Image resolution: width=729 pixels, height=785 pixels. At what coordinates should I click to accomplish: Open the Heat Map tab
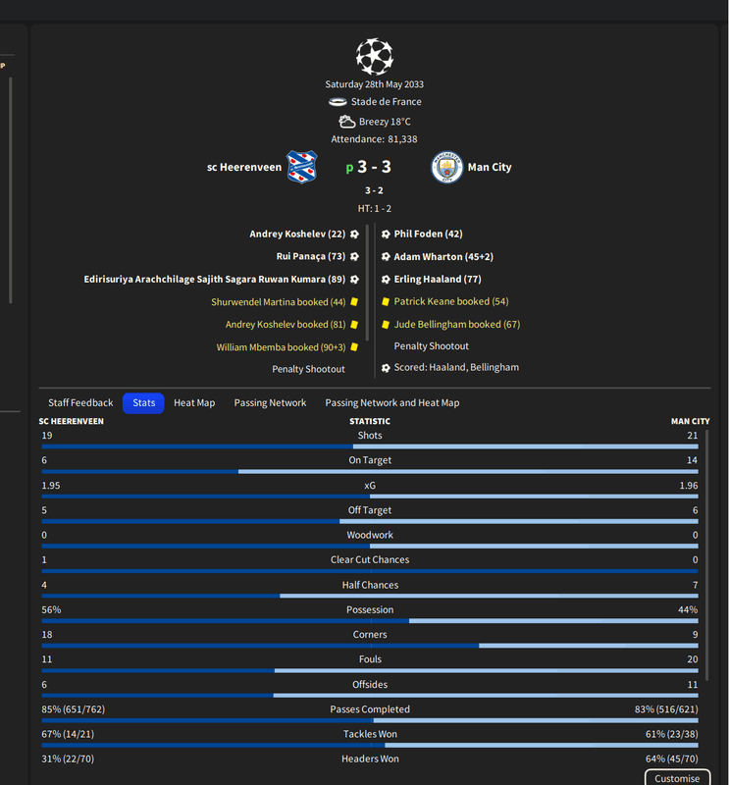pyautogui.click(x=194, y=403)
